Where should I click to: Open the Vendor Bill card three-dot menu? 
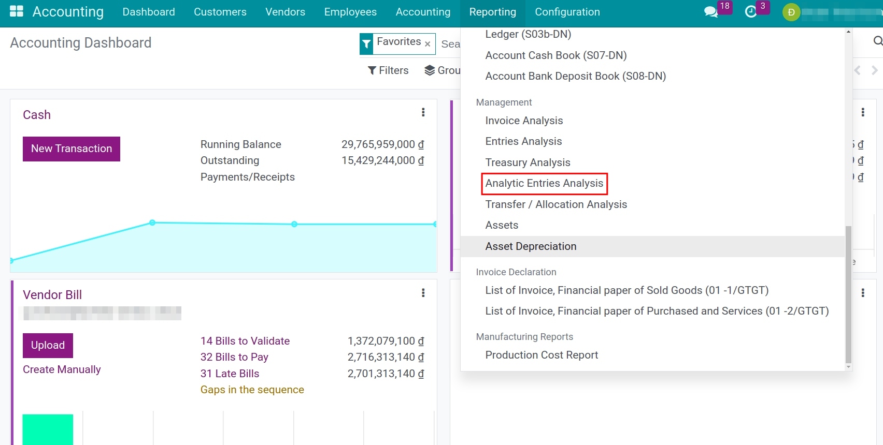click(423, 293)
